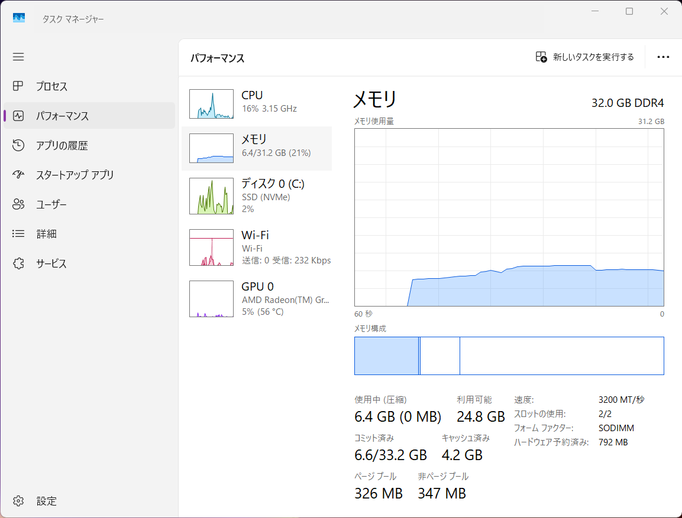
Task: Click the 792 MB hardware reserved value
Action: click(x=613, y=442)
